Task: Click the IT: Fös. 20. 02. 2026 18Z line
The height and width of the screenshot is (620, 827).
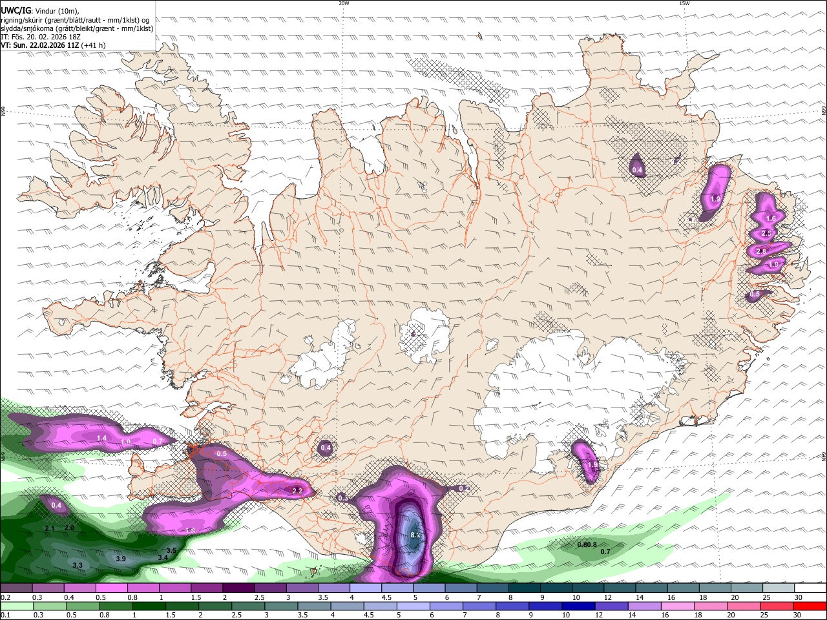Action: [41, 37]
